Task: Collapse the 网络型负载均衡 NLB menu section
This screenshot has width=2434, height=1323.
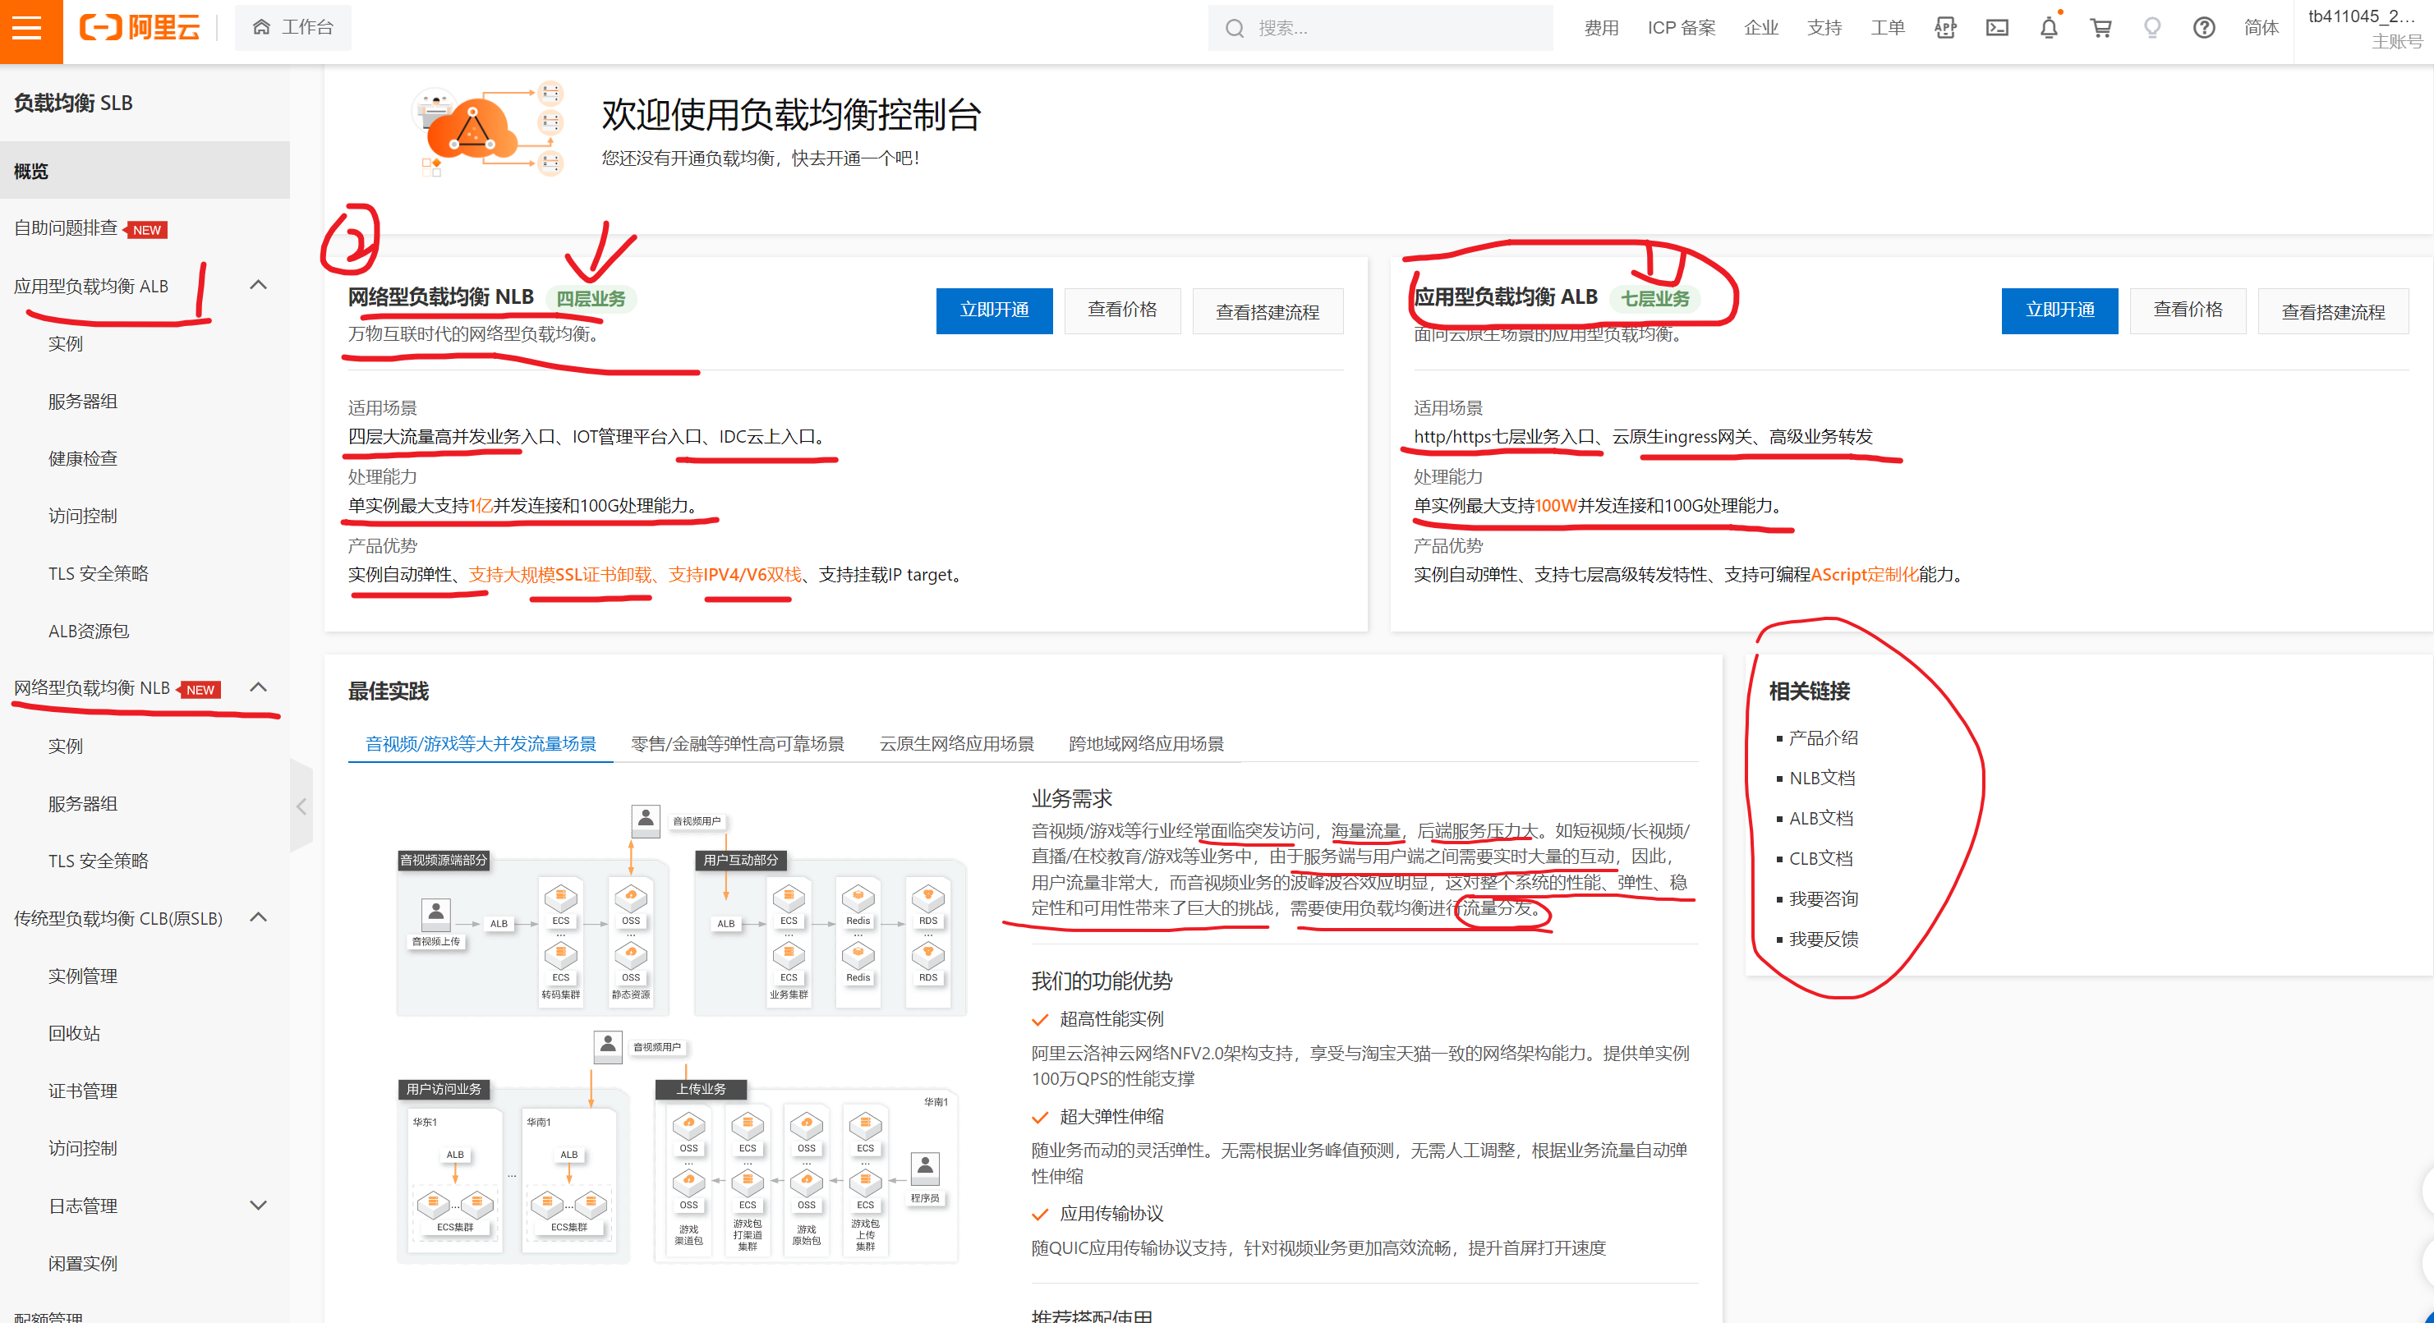Action: [258, 687]
